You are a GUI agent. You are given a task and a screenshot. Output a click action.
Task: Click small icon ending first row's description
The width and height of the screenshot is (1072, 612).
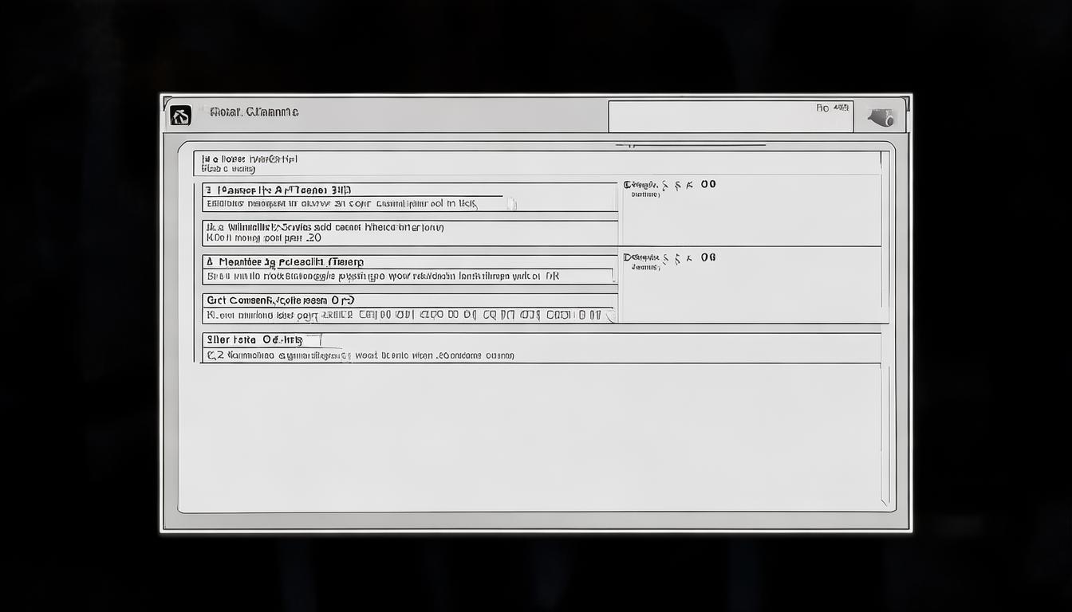511,204
